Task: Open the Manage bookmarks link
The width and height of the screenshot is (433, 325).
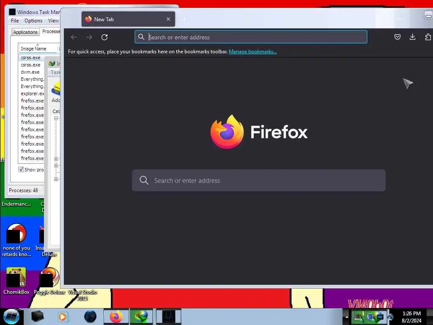Action: [x=253, y=51]
